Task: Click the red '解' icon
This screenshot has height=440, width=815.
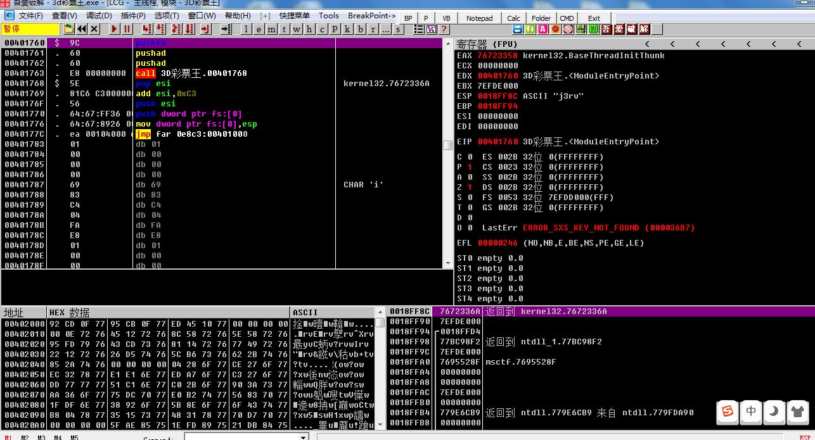Action: tap(645, 29)
